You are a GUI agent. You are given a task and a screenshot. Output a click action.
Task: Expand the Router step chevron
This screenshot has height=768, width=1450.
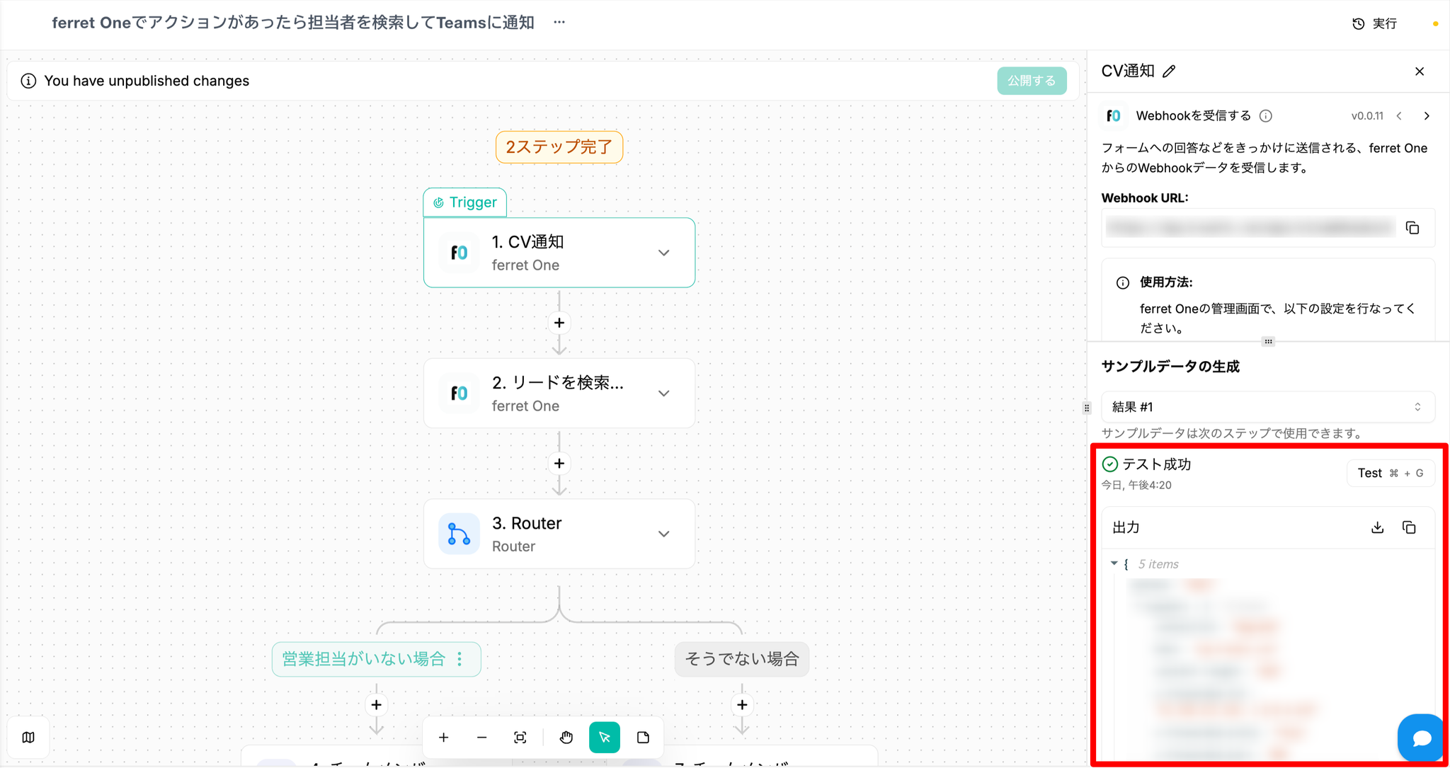point(663,534)
